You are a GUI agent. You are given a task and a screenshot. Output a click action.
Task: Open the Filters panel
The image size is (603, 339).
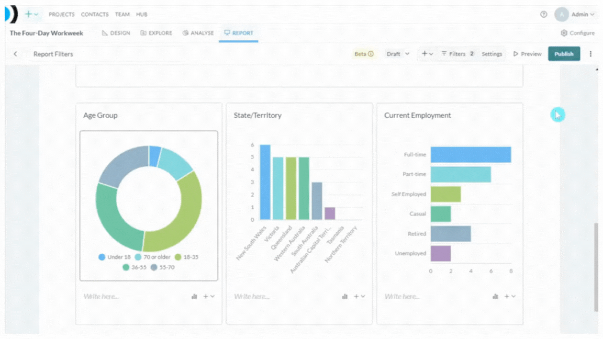tap(457, 54)
